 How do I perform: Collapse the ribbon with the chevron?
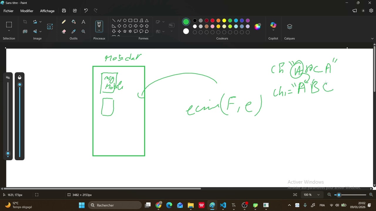point(372,38)
